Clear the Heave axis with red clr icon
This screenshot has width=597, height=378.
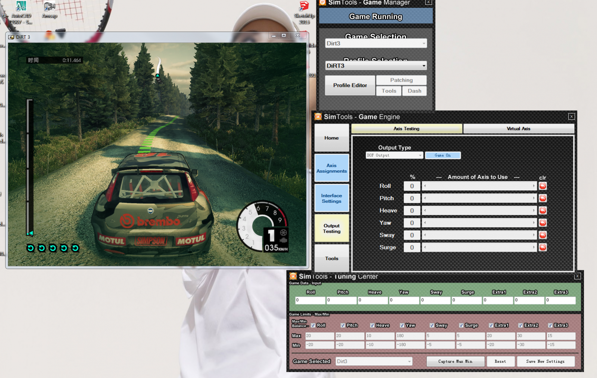click(543, 211)
